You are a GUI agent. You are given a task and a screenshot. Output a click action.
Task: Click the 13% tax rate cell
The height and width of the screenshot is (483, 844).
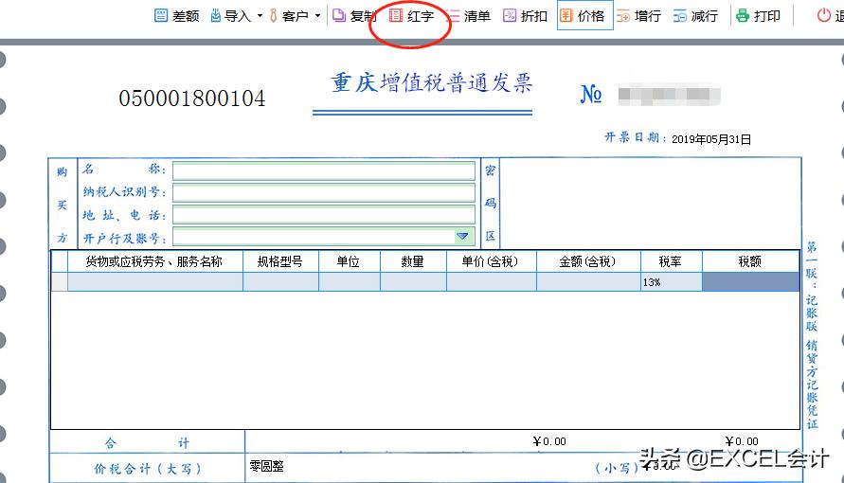(x=672, y=282)
